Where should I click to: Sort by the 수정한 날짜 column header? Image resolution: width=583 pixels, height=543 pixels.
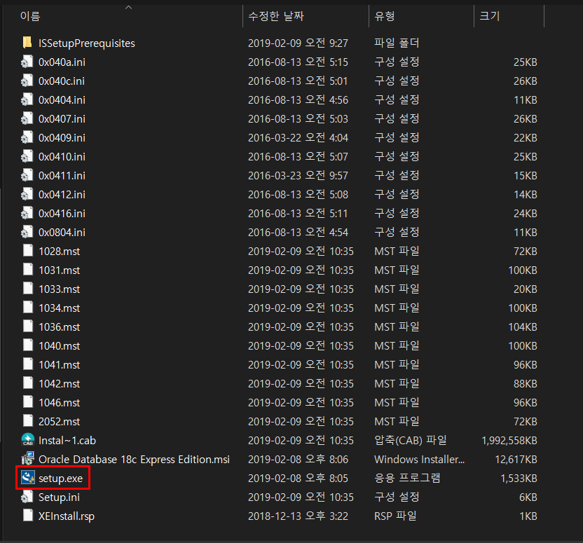click(276, 16)
